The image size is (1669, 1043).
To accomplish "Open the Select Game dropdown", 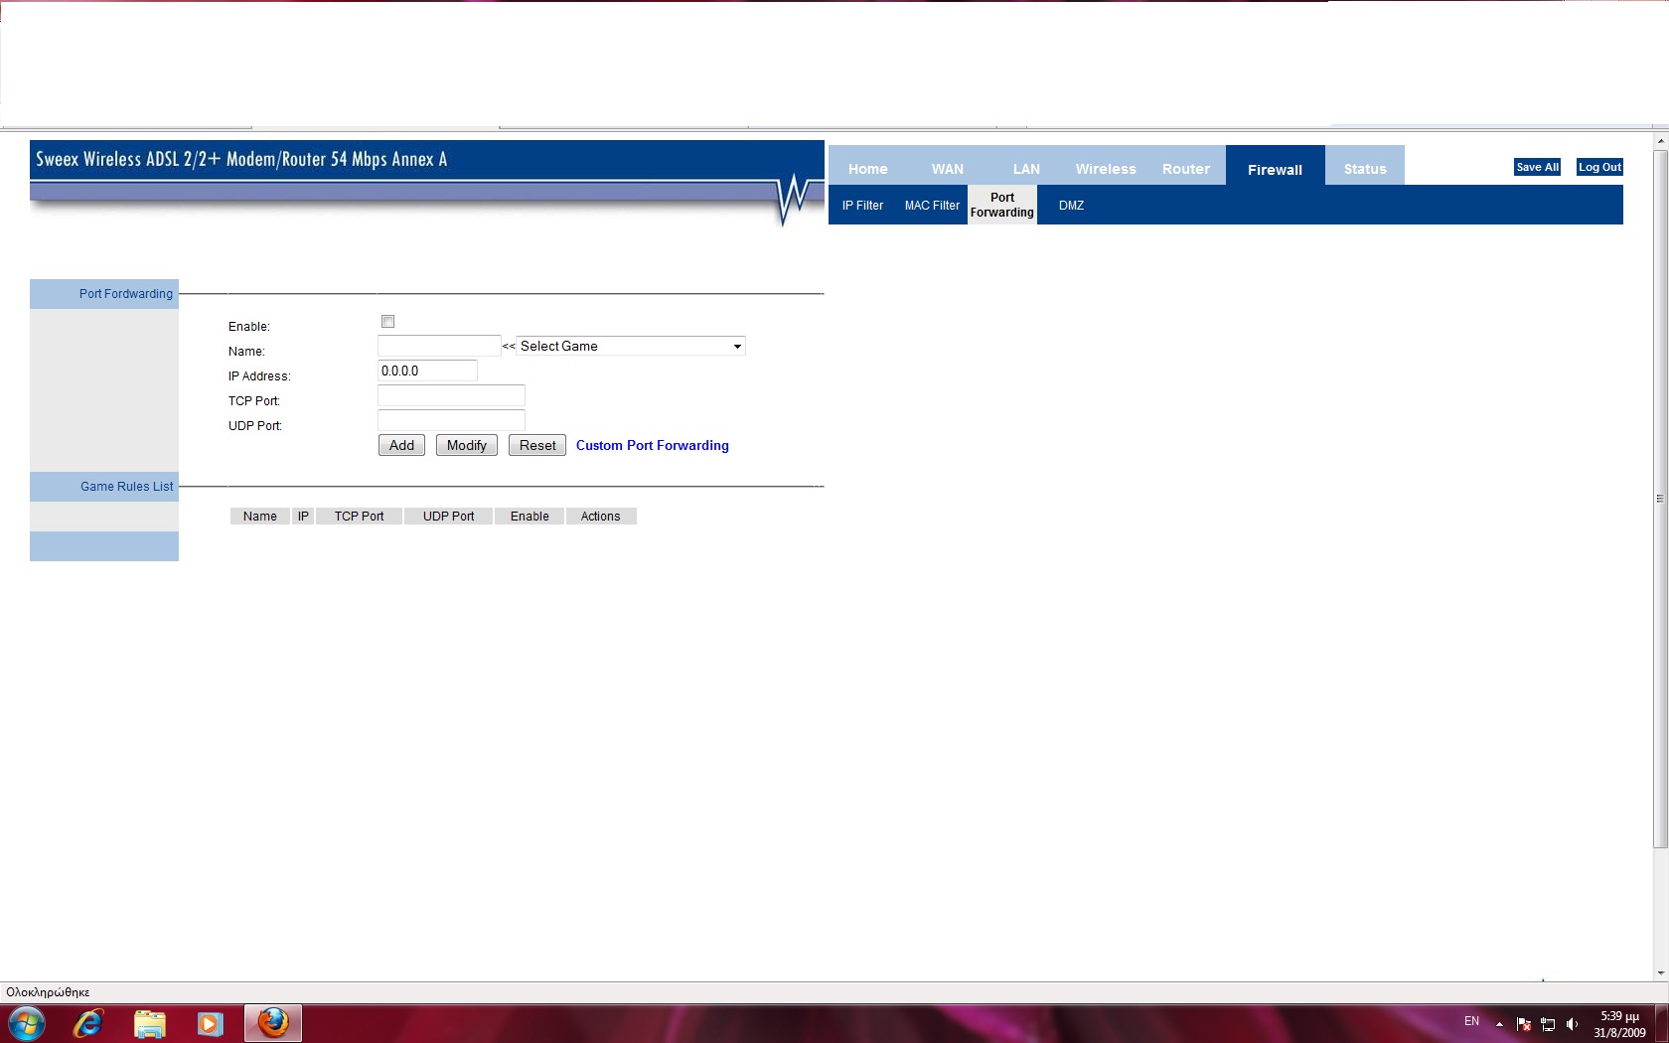I will [x=631, y=346].
